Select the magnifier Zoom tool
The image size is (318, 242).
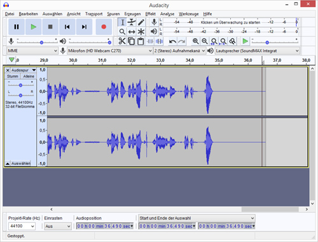pos(122,32)
